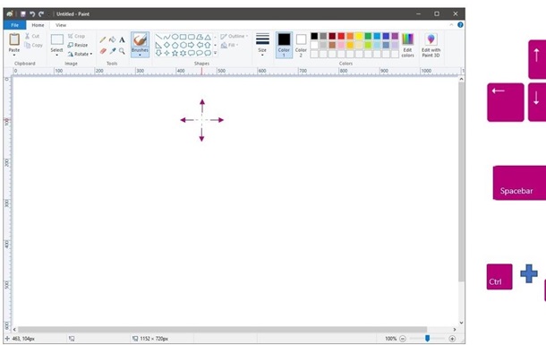Image resolution: width=546 pixels, height=345 pixels.
Task: Pick the red color swatch
Action: click(341, 36)
